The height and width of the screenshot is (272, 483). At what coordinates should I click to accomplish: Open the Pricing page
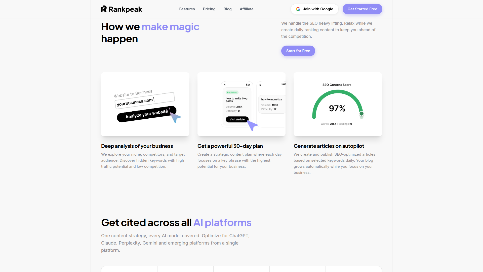click(209, 9)
